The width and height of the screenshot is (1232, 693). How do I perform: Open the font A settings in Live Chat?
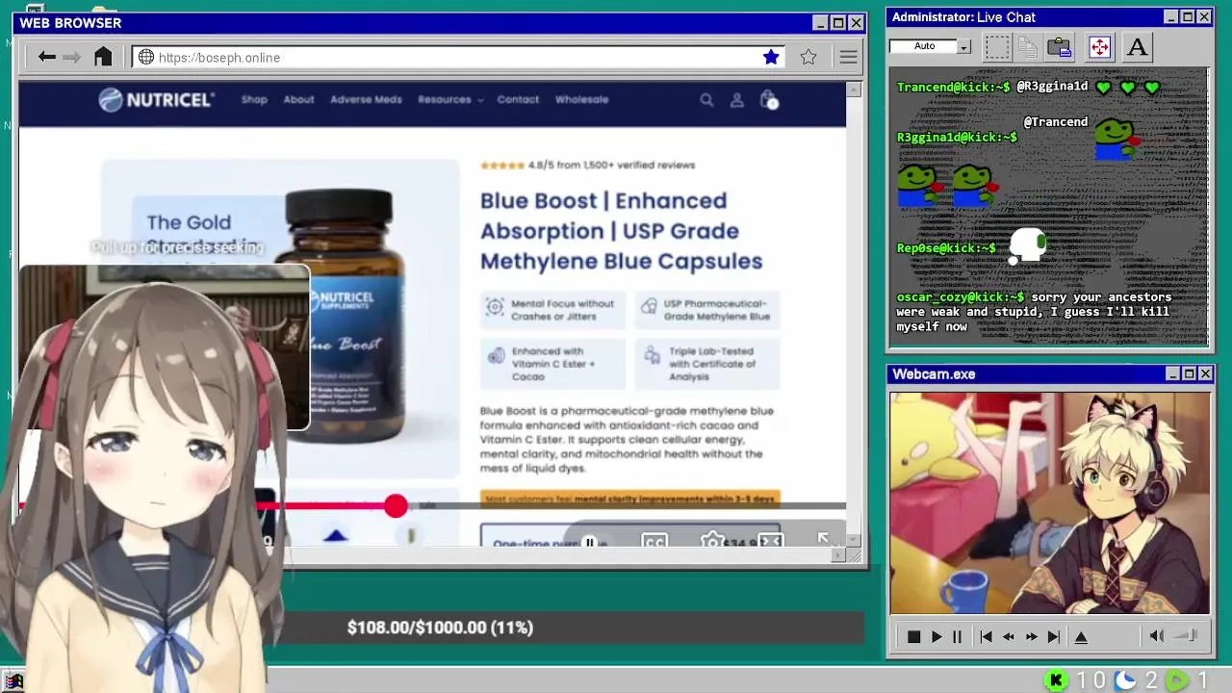point(1138,46)
